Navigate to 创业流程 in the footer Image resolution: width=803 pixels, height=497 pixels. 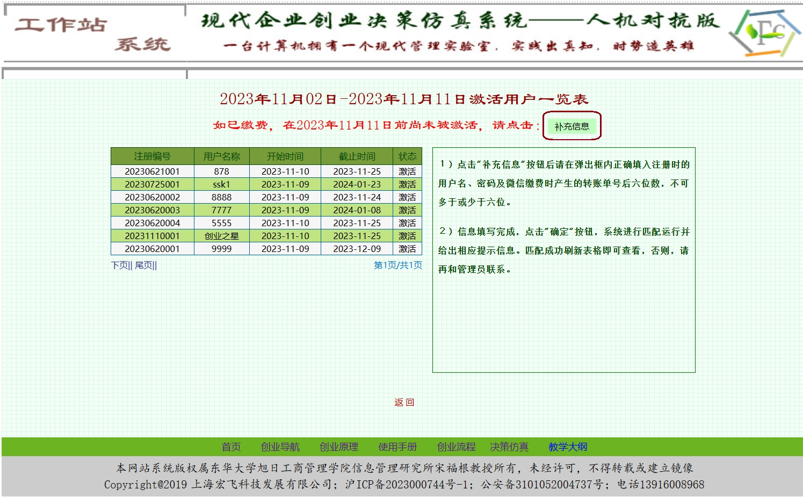click(x=456, y=447)
